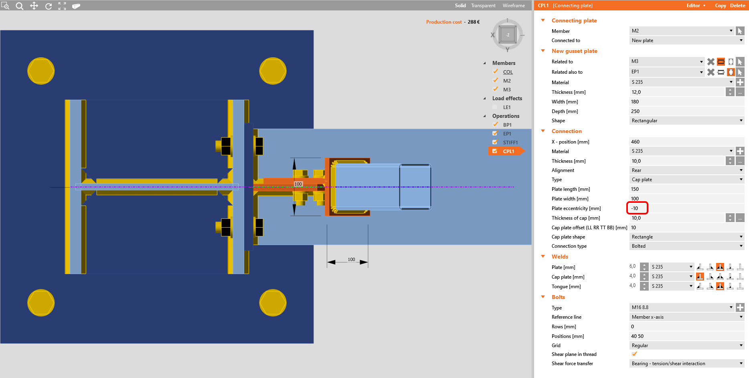The height and width of the screenshot is (378, 749).
Task: Enable the LE1 load effect checkbox
Action: coord(495,107)
